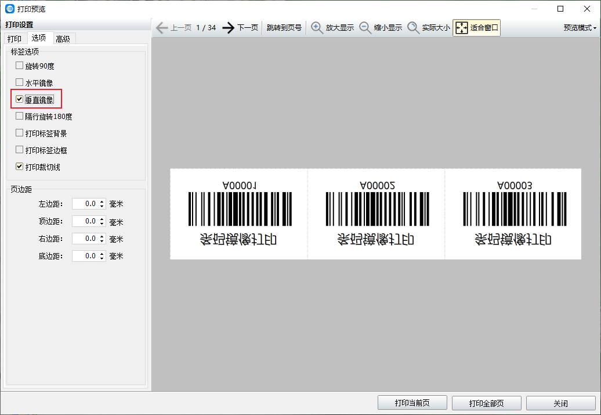Click 跳转到页号 in the toolbar

[x=284, y=28]
